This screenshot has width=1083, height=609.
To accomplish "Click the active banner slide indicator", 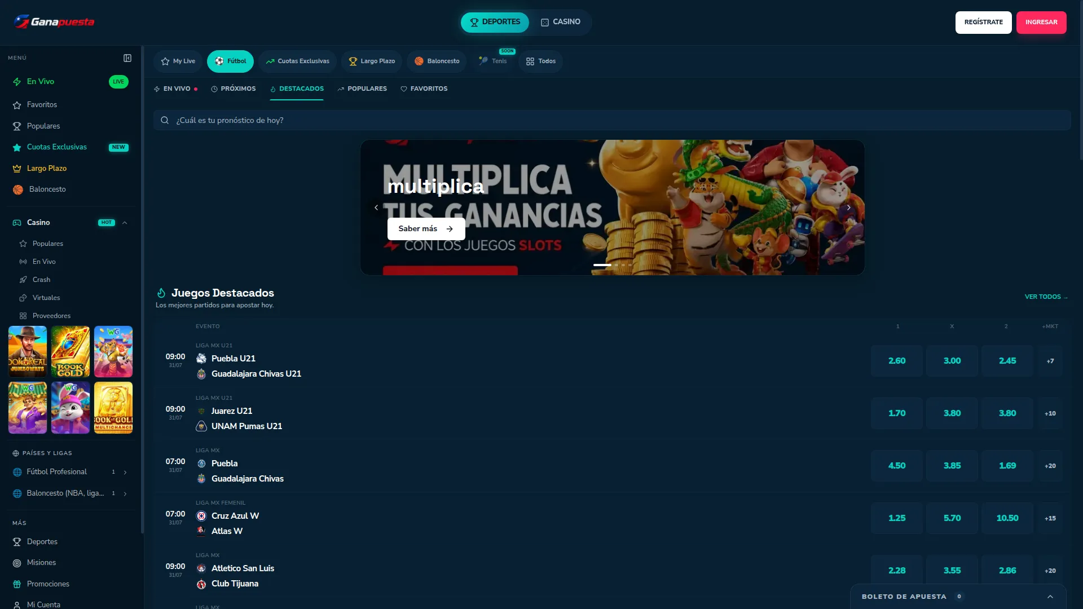I will click(602, 265).
